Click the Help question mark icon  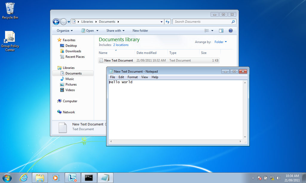click(x=230, y=30)
